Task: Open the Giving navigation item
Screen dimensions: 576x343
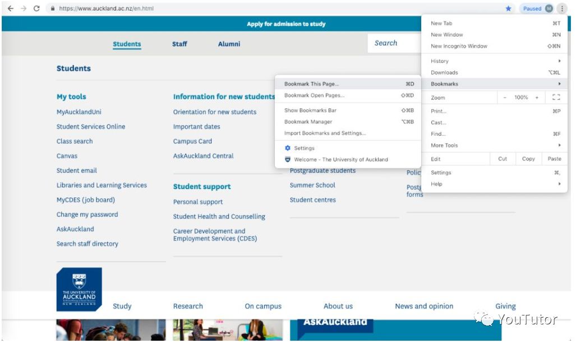Action: (505, 307)
